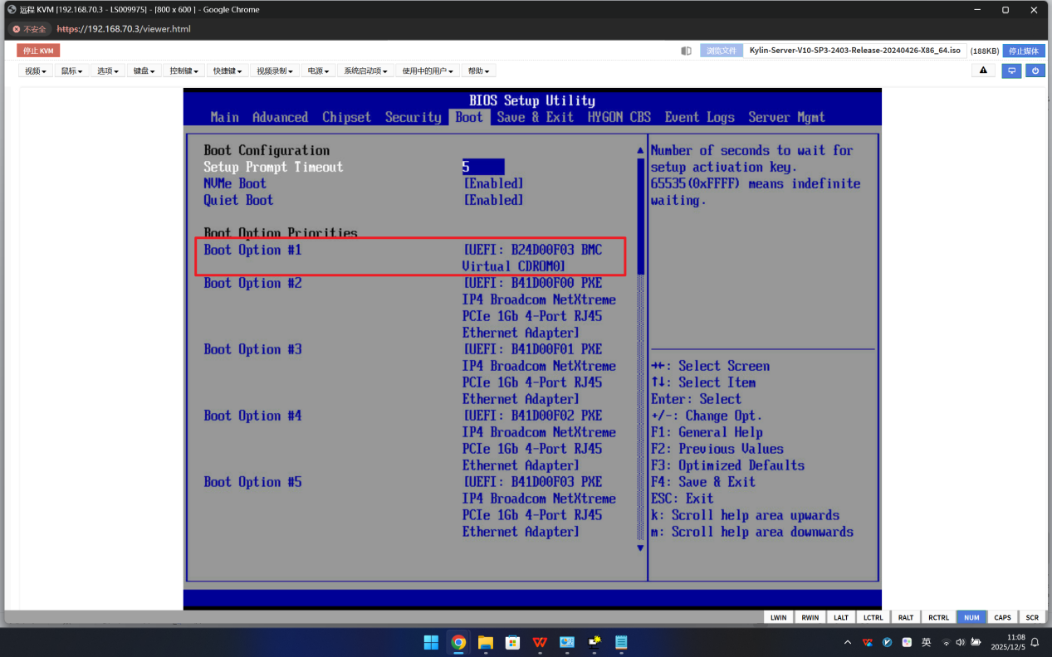
Task: Toggle the LWIN key indicator
Action: [778, 617]
